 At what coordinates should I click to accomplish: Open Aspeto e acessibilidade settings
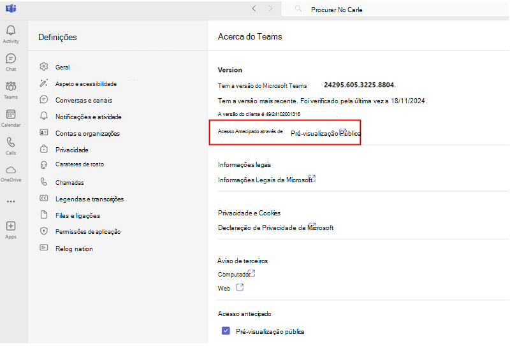tap(86, 84)
